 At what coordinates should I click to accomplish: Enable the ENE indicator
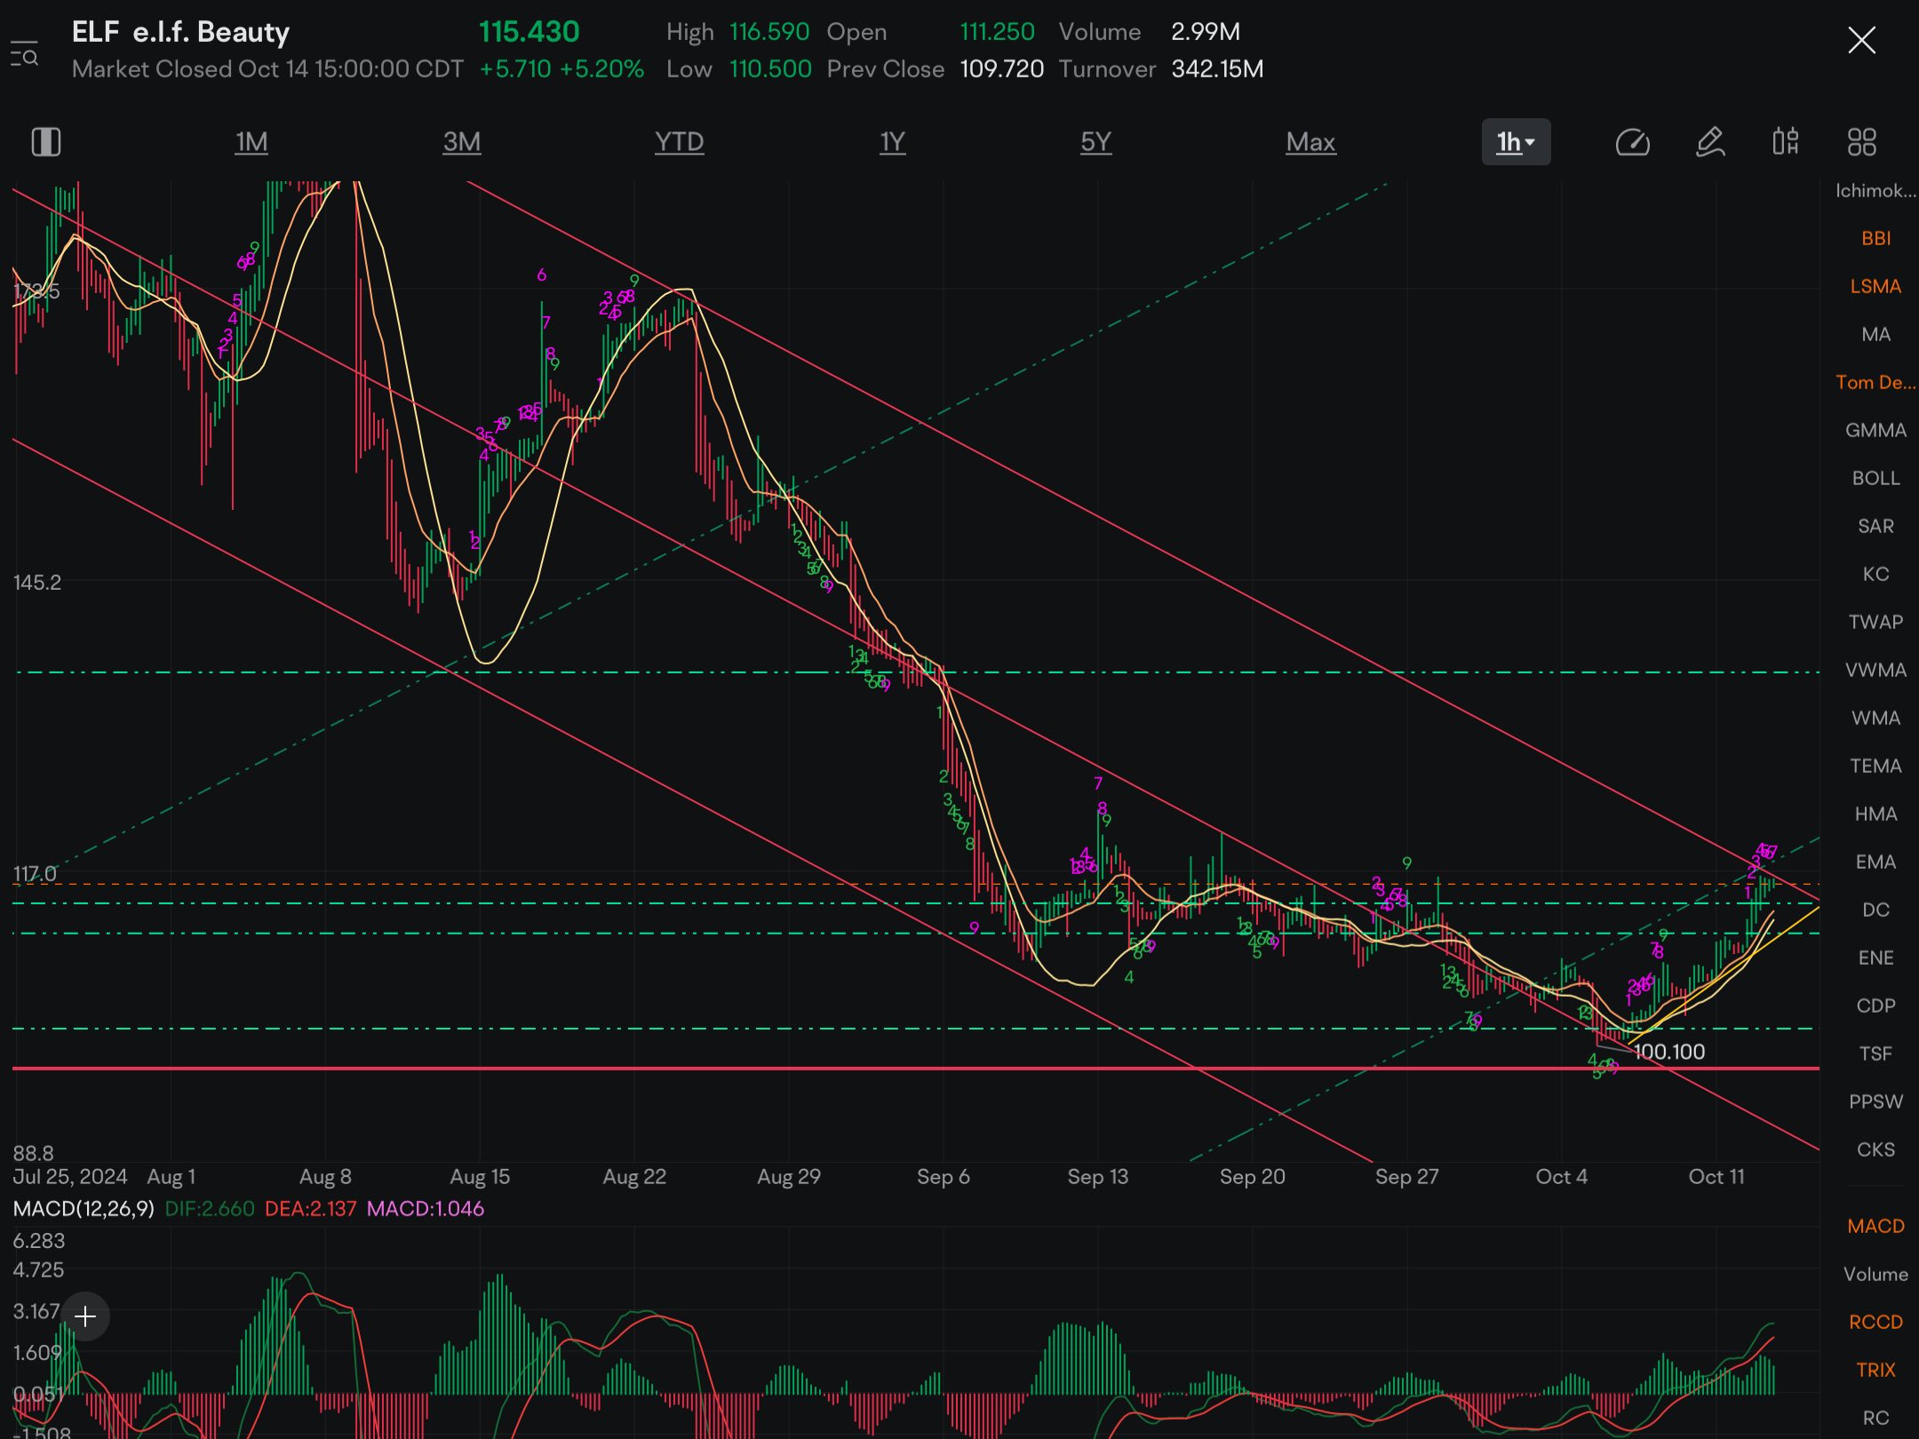tap(1875, 958)
